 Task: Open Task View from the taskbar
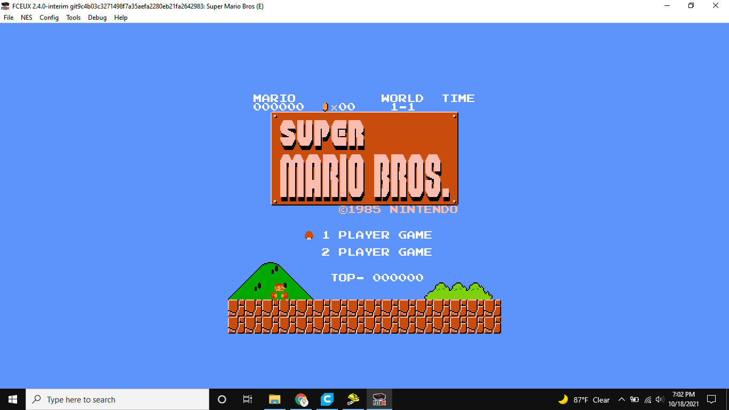click(x=247, y=399)
